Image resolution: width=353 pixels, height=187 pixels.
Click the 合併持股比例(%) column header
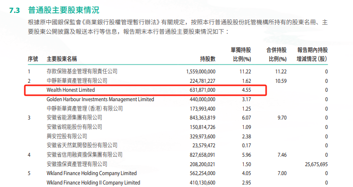[277, 55]
